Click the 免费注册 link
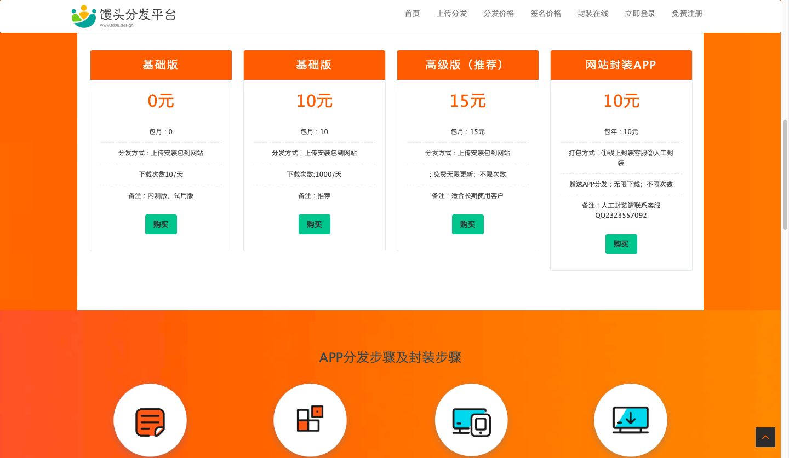This screenshot has height=458, width=789. coord(687,14)
